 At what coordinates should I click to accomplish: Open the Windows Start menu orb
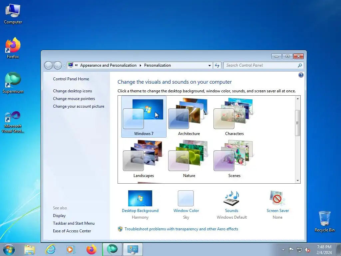[x=9, y=249]
